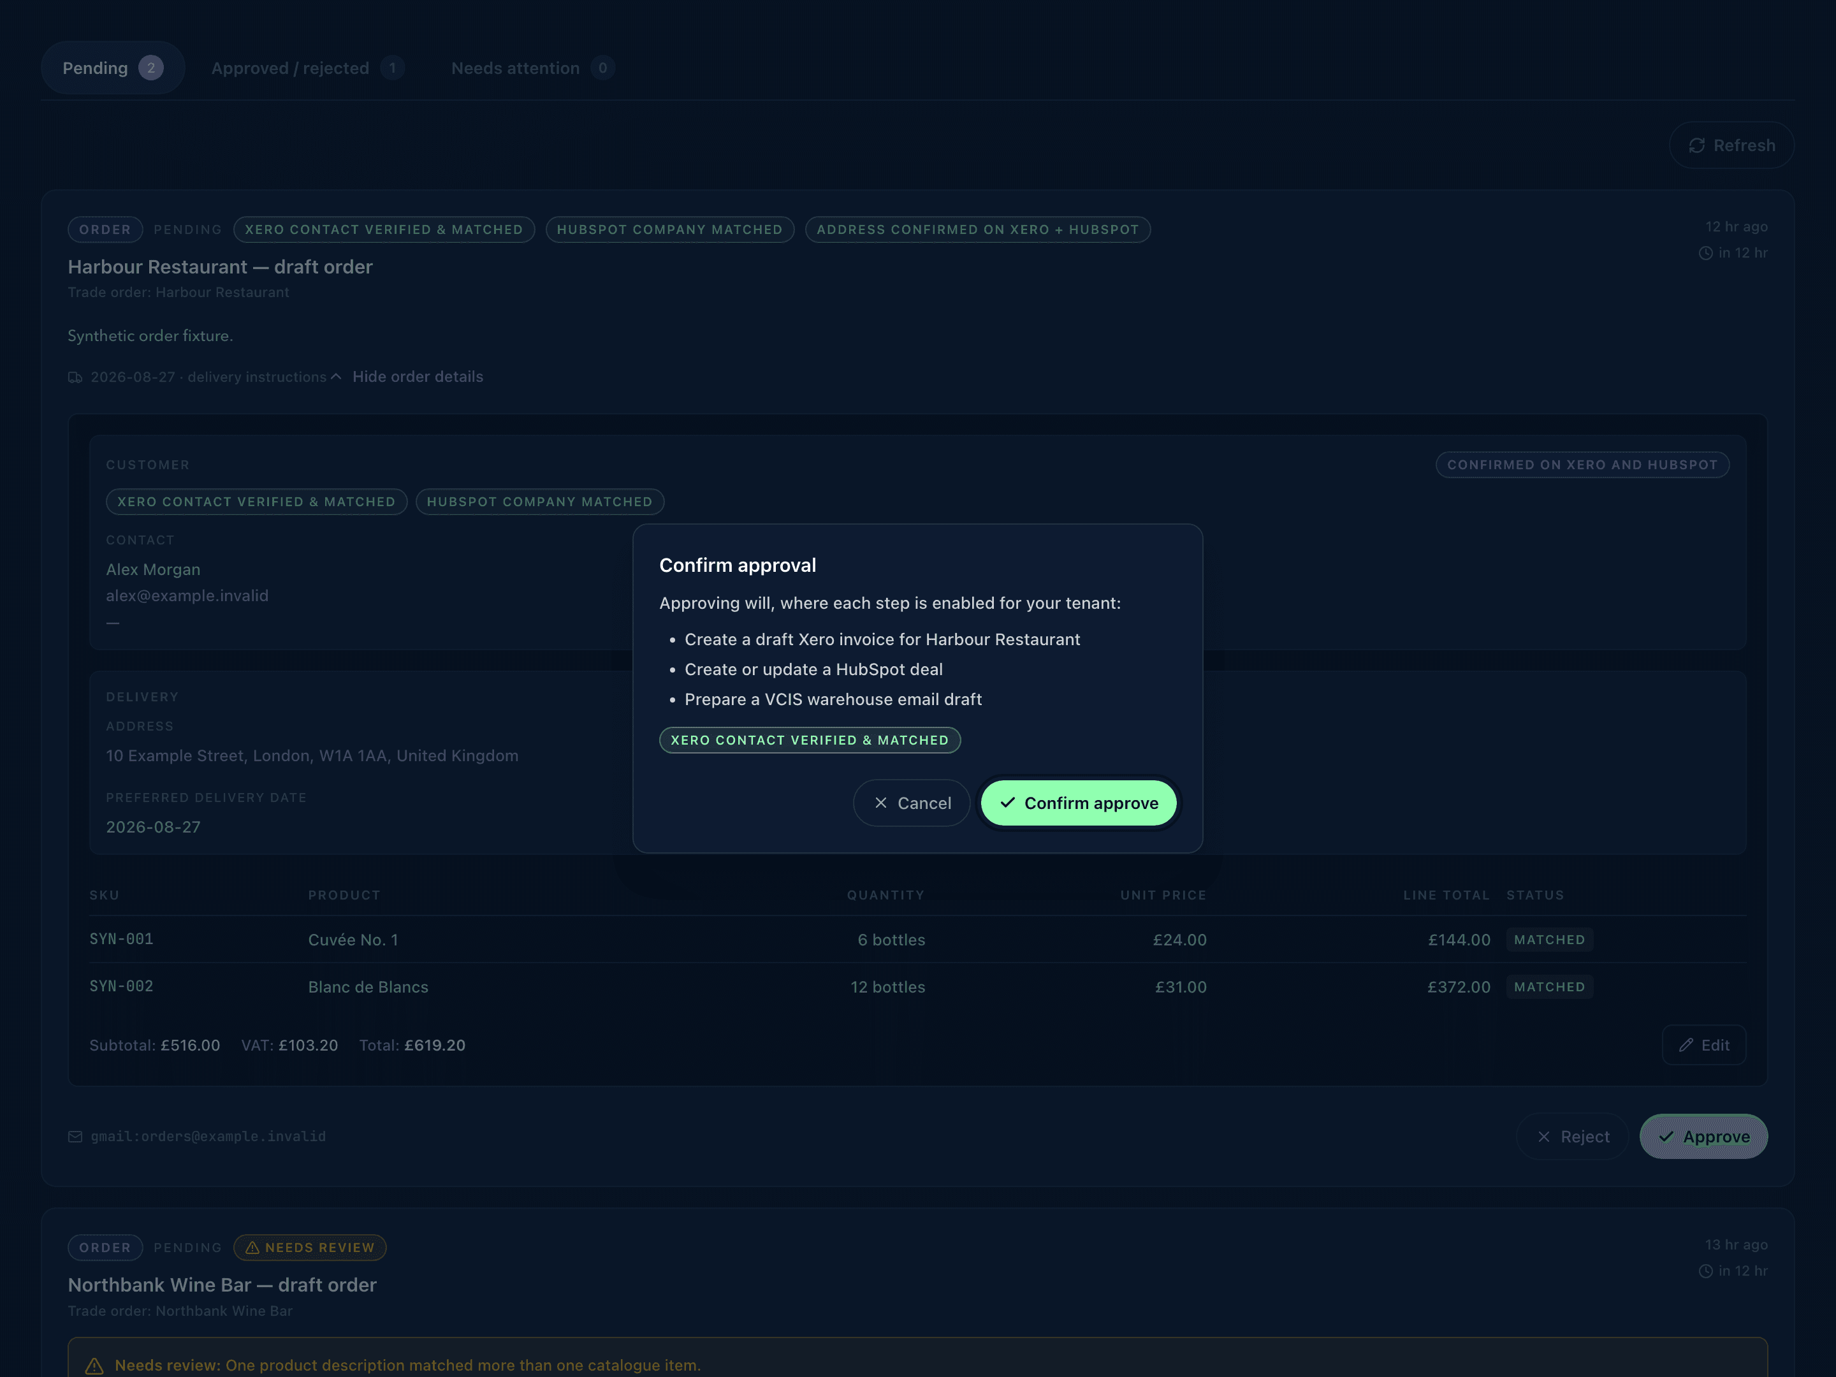1836x1377 pixels.
Task: Click the delivery truck icon
Action: click(75, 377)
